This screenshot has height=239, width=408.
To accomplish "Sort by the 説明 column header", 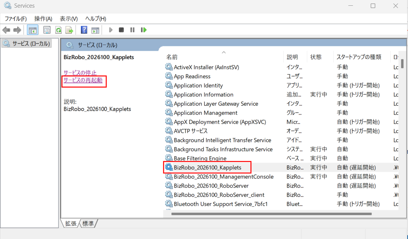I will pos(292,57).
